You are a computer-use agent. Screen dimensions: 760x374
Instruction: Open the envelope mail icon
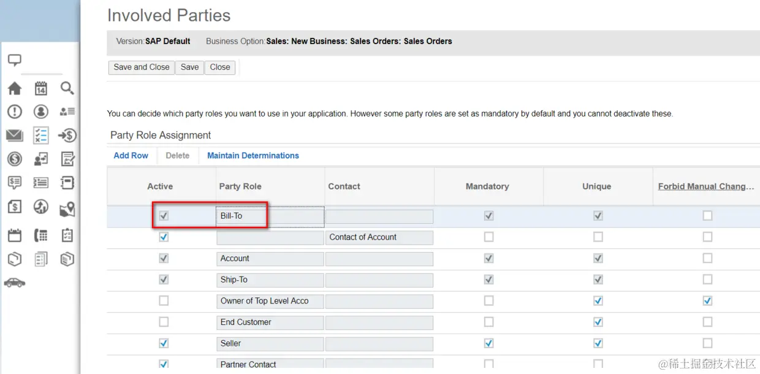(15, 135)
